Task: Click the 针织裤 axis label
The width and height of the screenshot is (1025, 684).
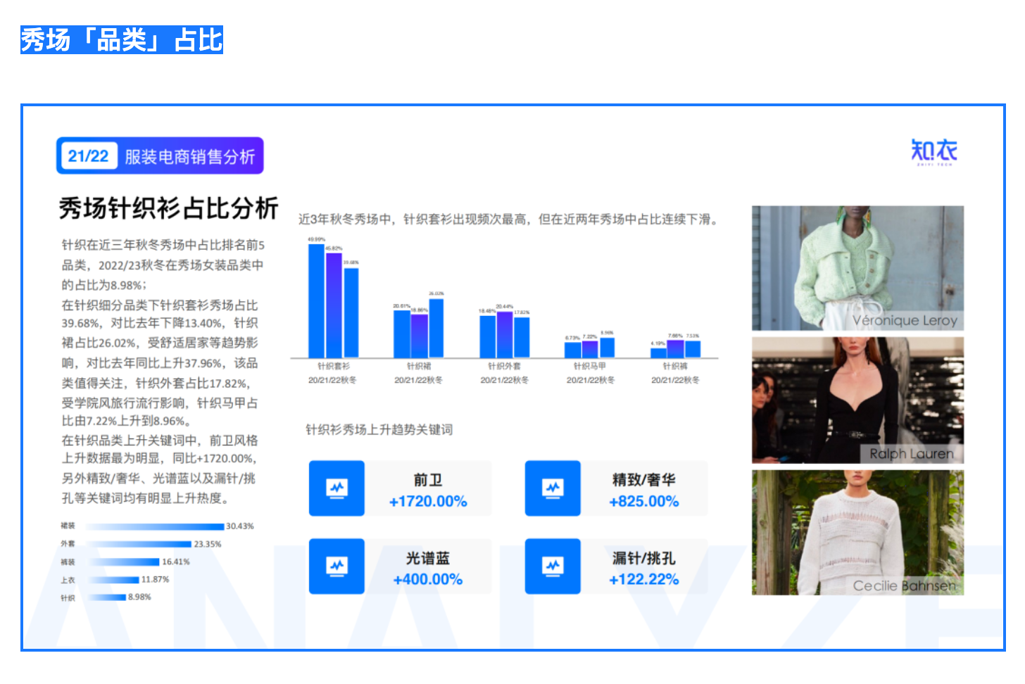Action: tap(675, 366)
